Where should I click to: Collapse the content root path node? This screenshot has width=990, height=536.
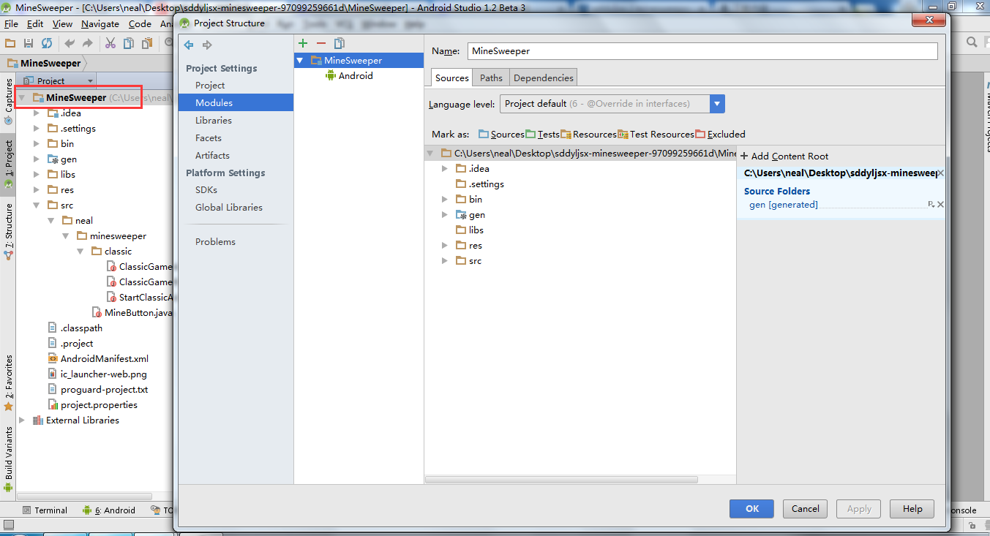coord(430,154)
